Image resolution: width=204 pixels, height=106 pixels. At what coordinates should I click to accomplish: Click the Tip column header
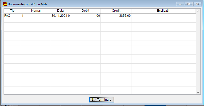pyautogui.click(x=12, y=11)
